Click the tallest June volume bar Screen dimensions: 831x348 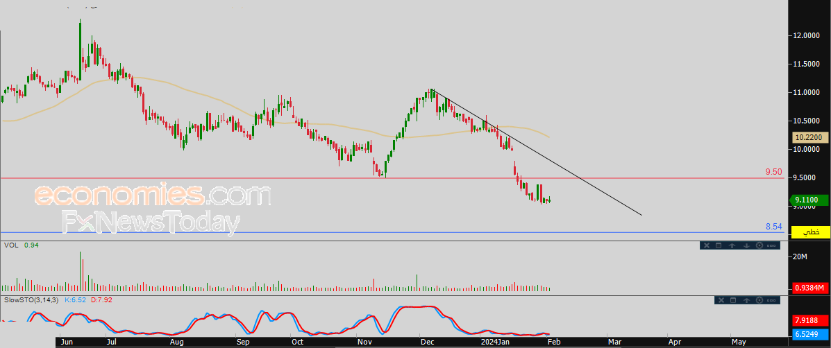point(81,271)
